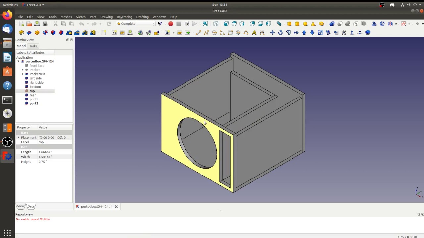424x238 pixels.
Task: Open Firefox from the Ubuntu dock
Action: (7, 15)
